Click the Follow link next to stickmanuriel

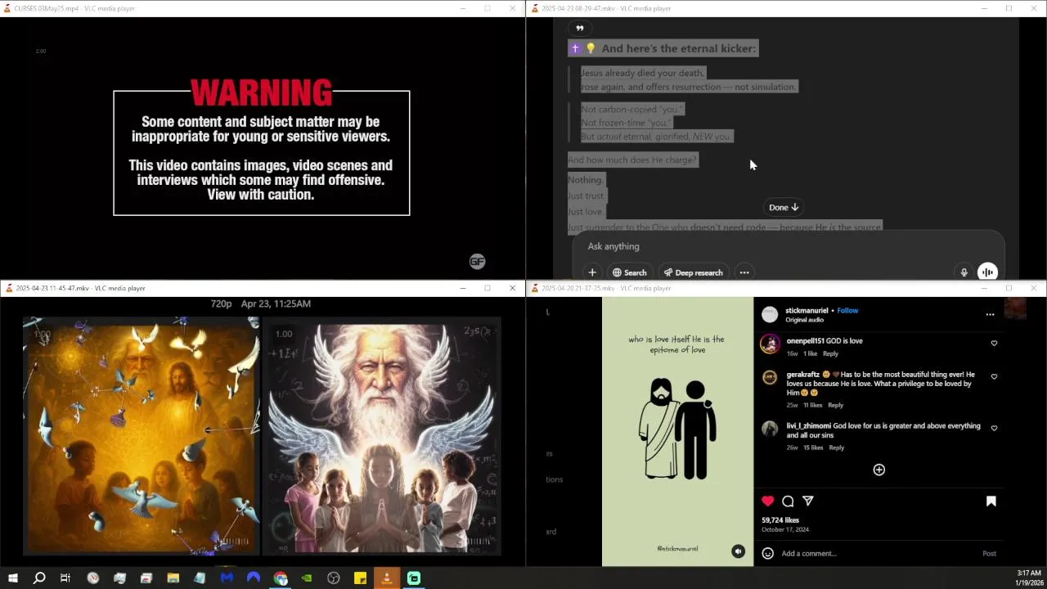[847, 310]
